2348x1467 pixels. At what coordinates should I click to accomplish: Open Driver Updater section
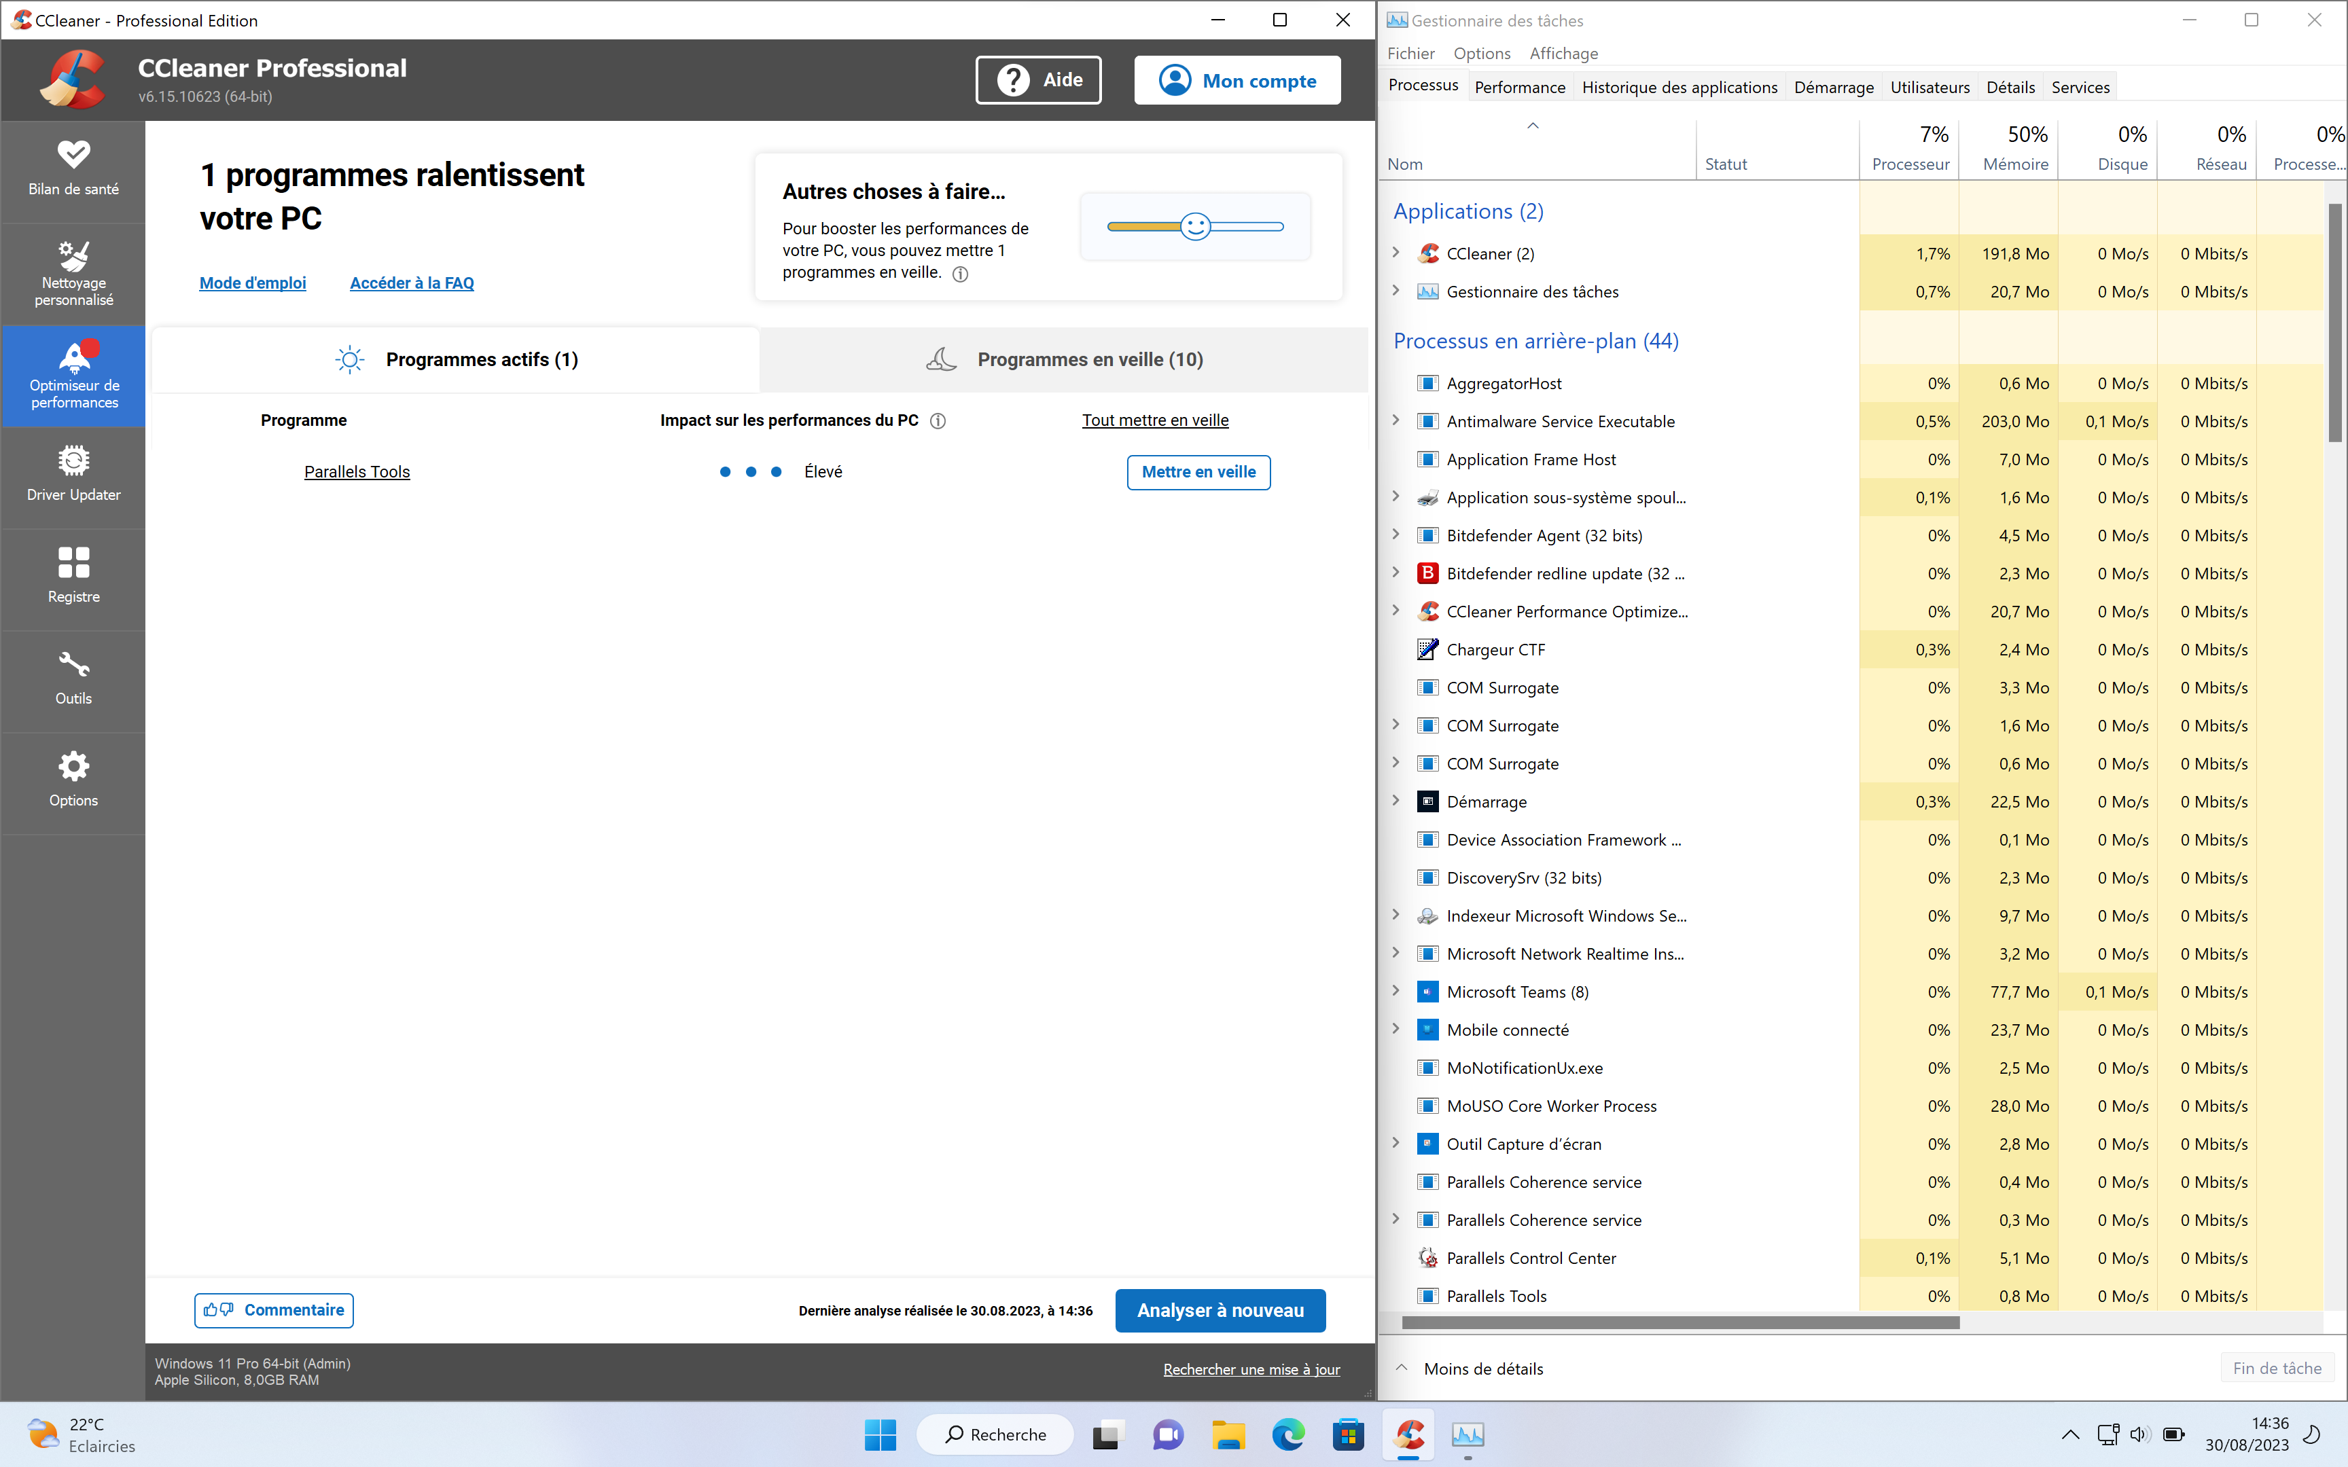pos(74,477)
